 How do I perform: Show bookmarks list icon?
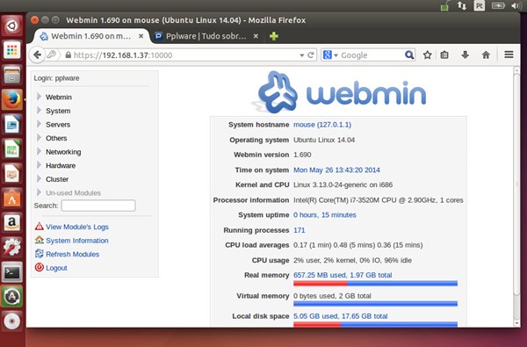point(444,54)
